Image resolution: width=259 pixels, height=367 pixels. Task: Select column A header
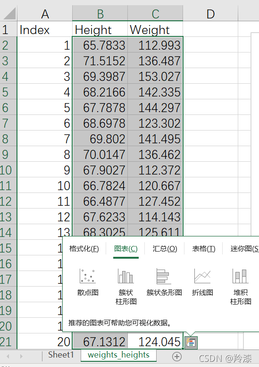point(45,13)
